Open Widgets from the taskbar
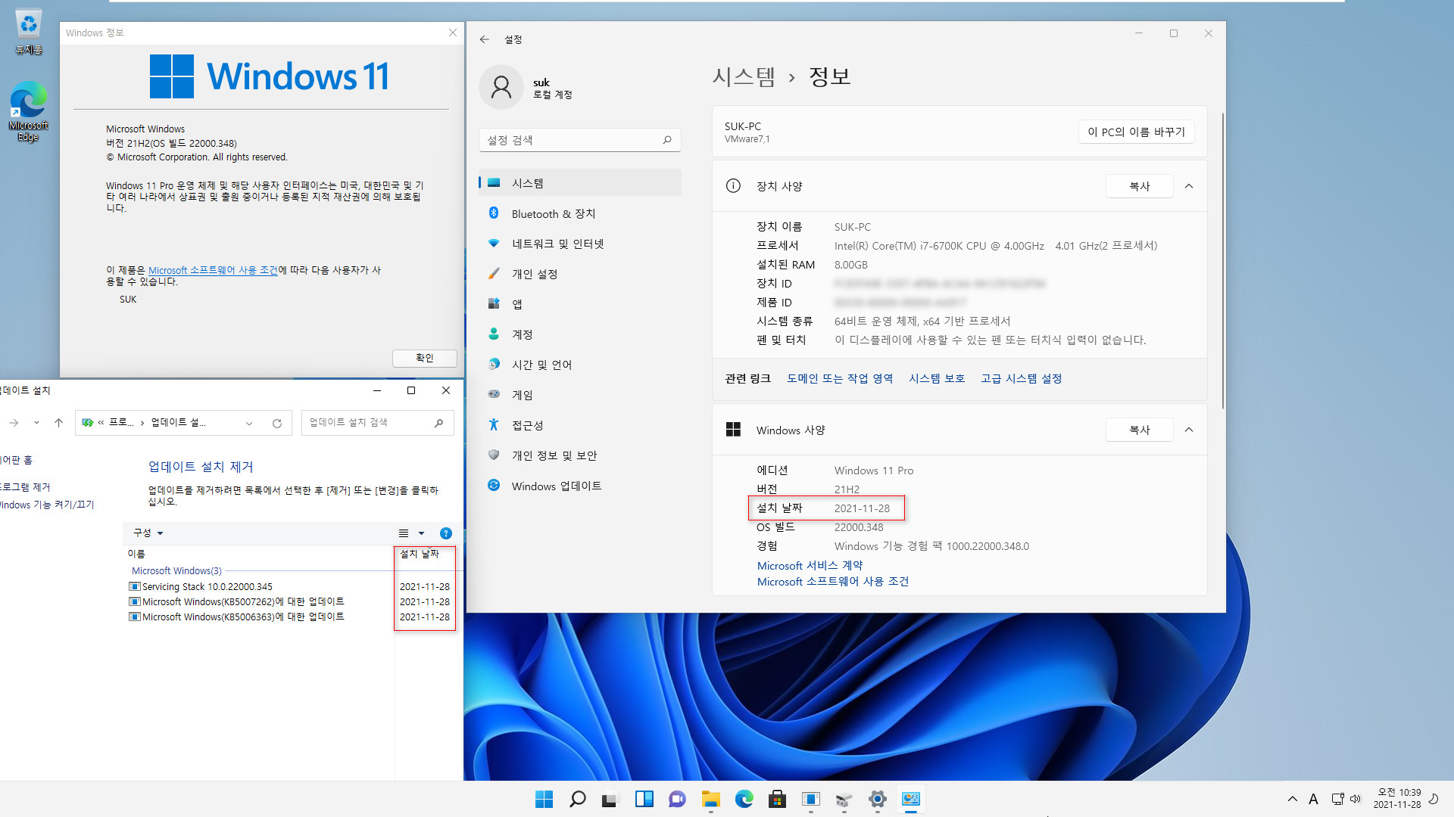This screenshot has height=817, width=1454. 644,799
